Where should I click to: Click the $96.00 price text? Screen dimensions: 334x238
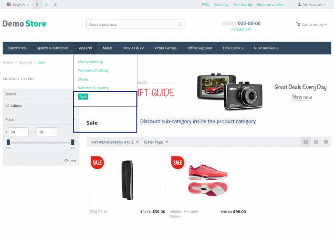(240, 212)
